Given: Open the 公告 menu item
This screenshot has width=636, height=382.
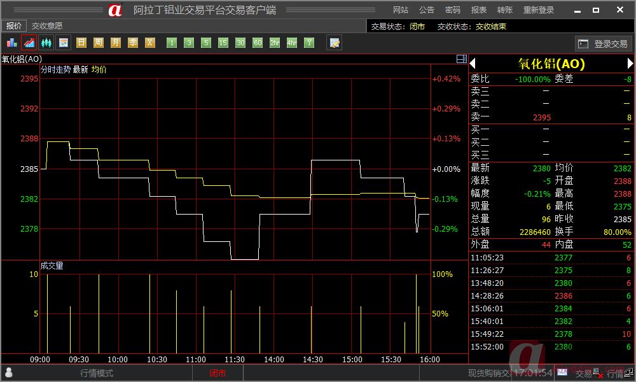Looking at the screenshot, I should pyautogui.click(x=427, y=10).
